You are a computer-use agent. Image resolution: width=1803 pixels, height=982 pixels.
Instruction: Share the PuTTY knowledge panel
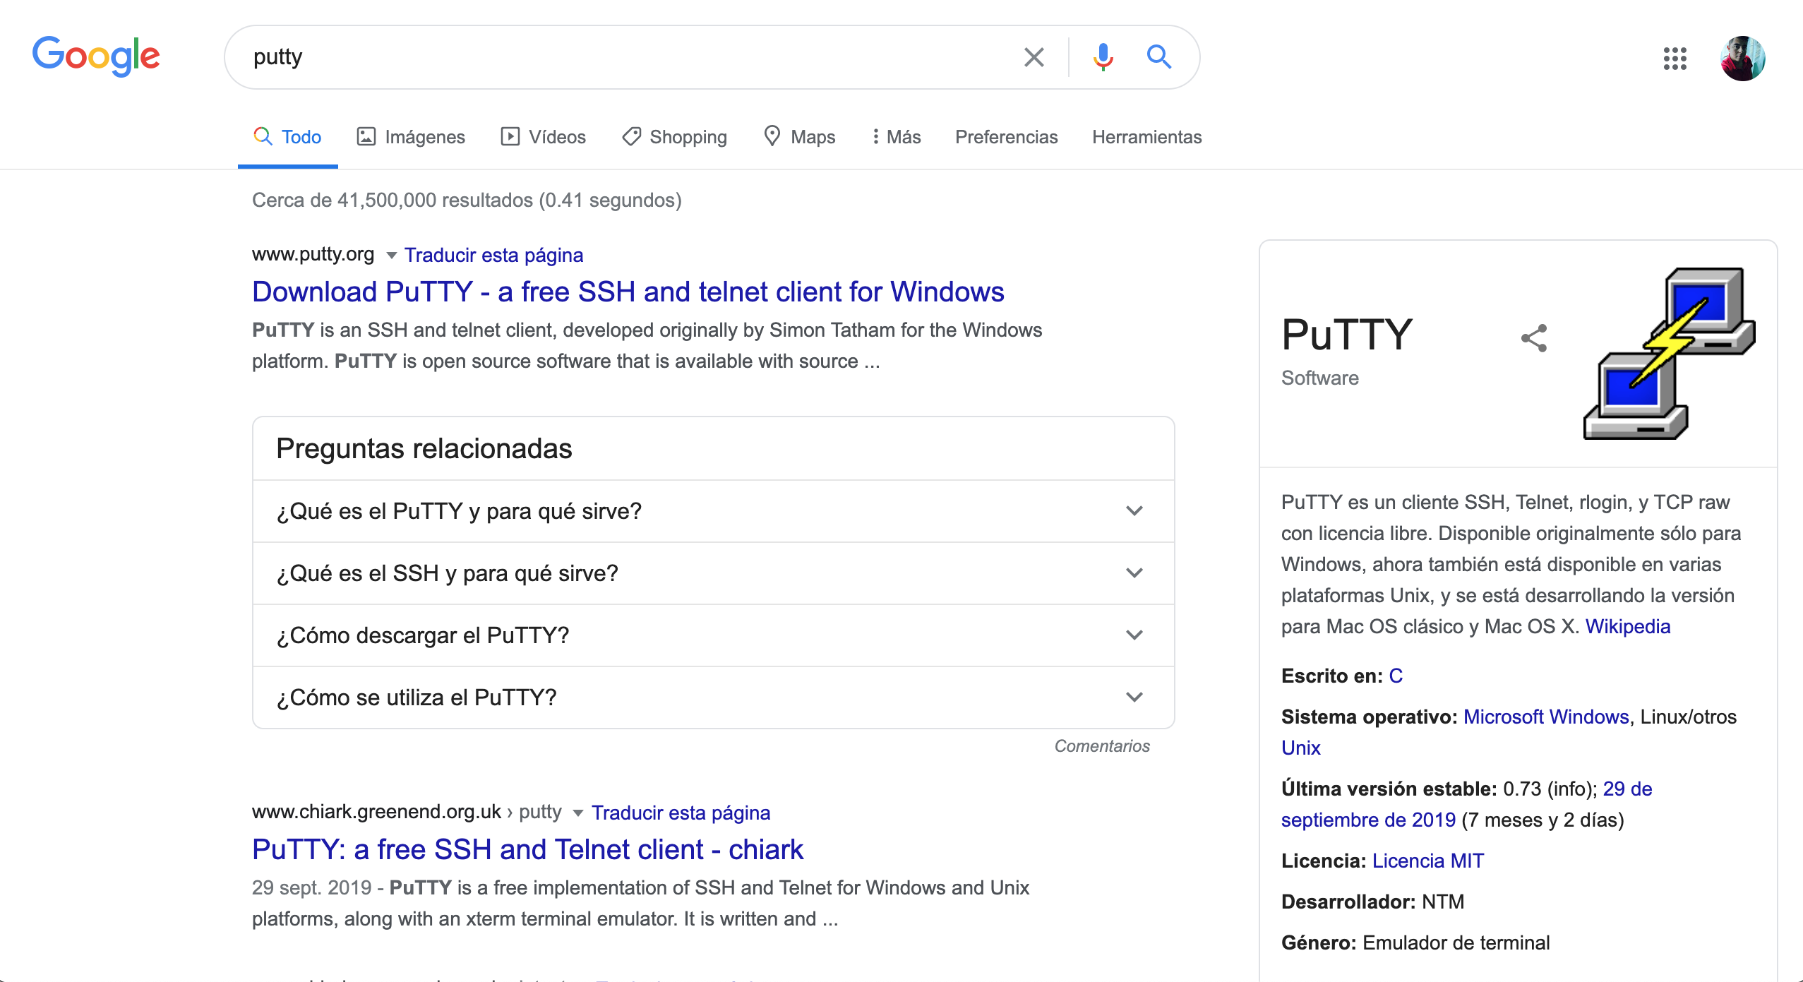click(1534, 338)
